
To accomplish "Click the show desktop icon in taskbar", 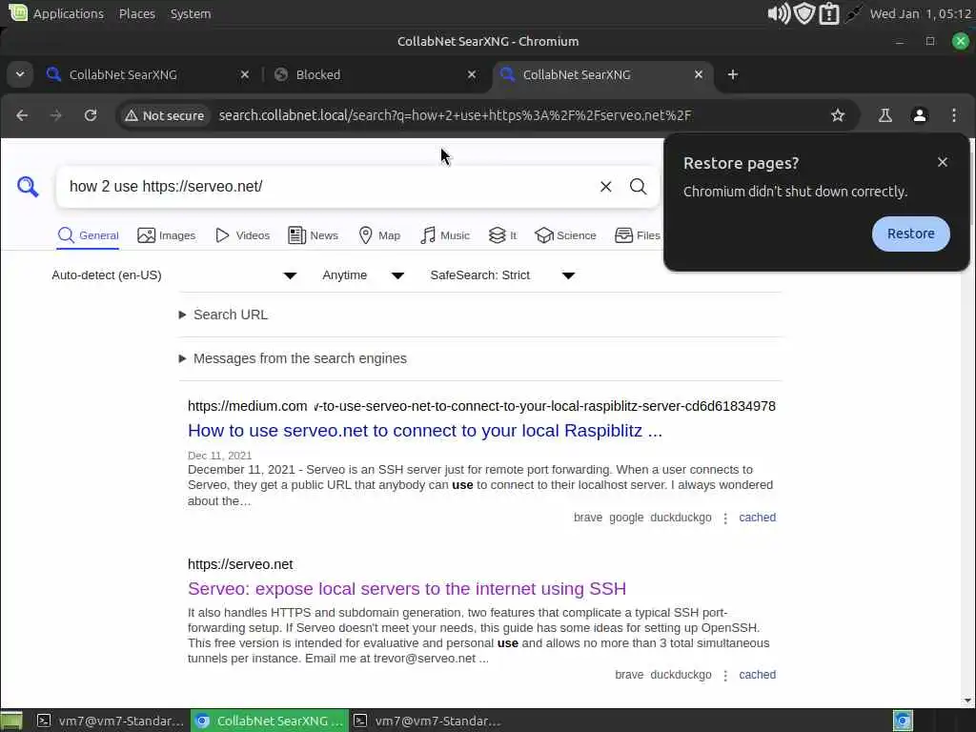I will 11,721.
